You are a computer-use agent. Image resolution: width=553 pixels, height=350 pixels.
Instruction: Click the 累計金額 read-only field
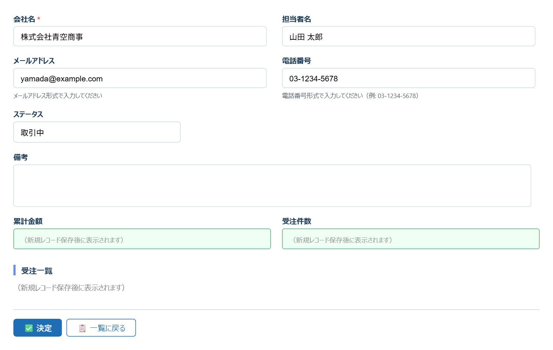point(142,239)
